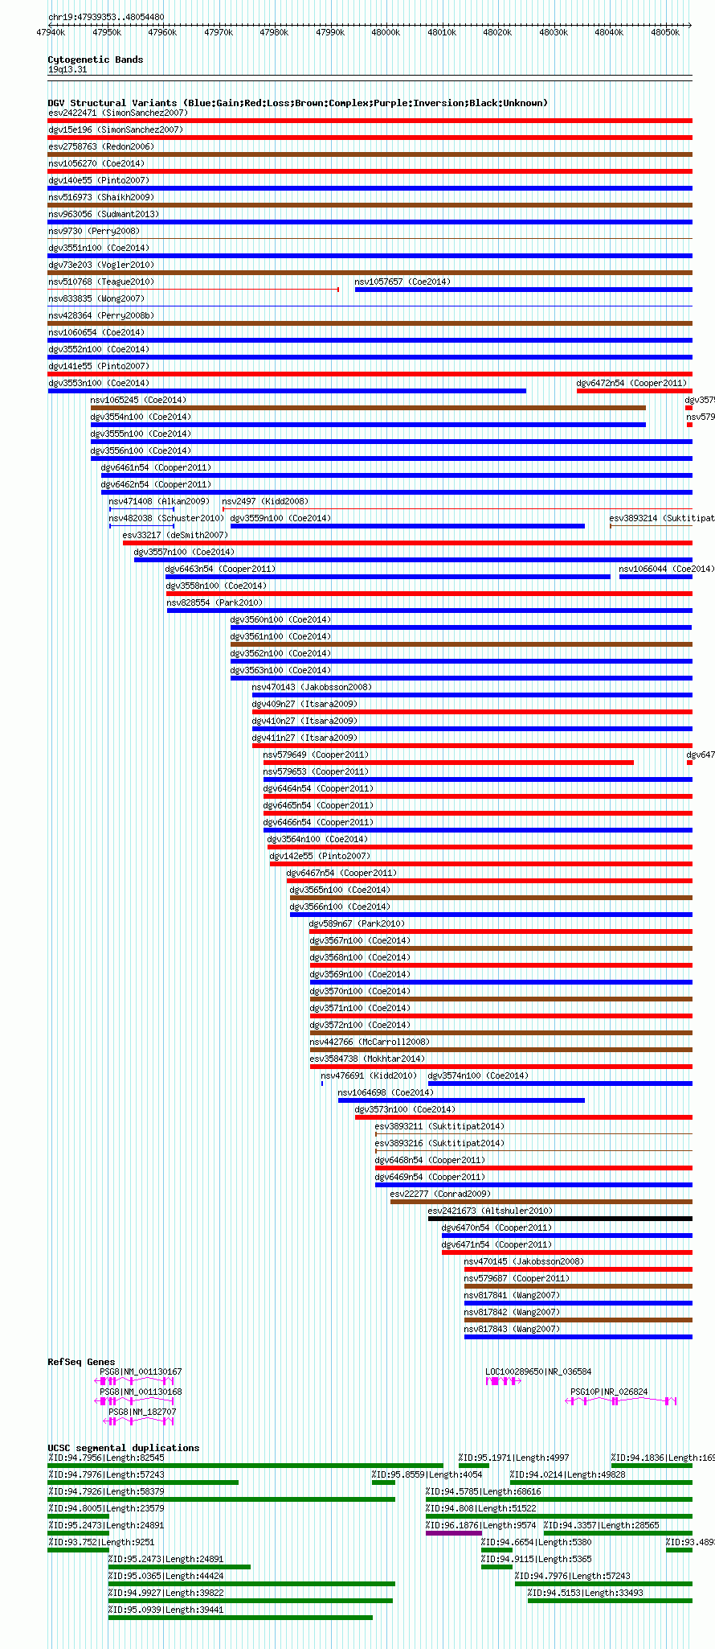
Task: Click nsv428364 (Perry2008b) label
Action: pyautogui.click(x=100, y=315)
